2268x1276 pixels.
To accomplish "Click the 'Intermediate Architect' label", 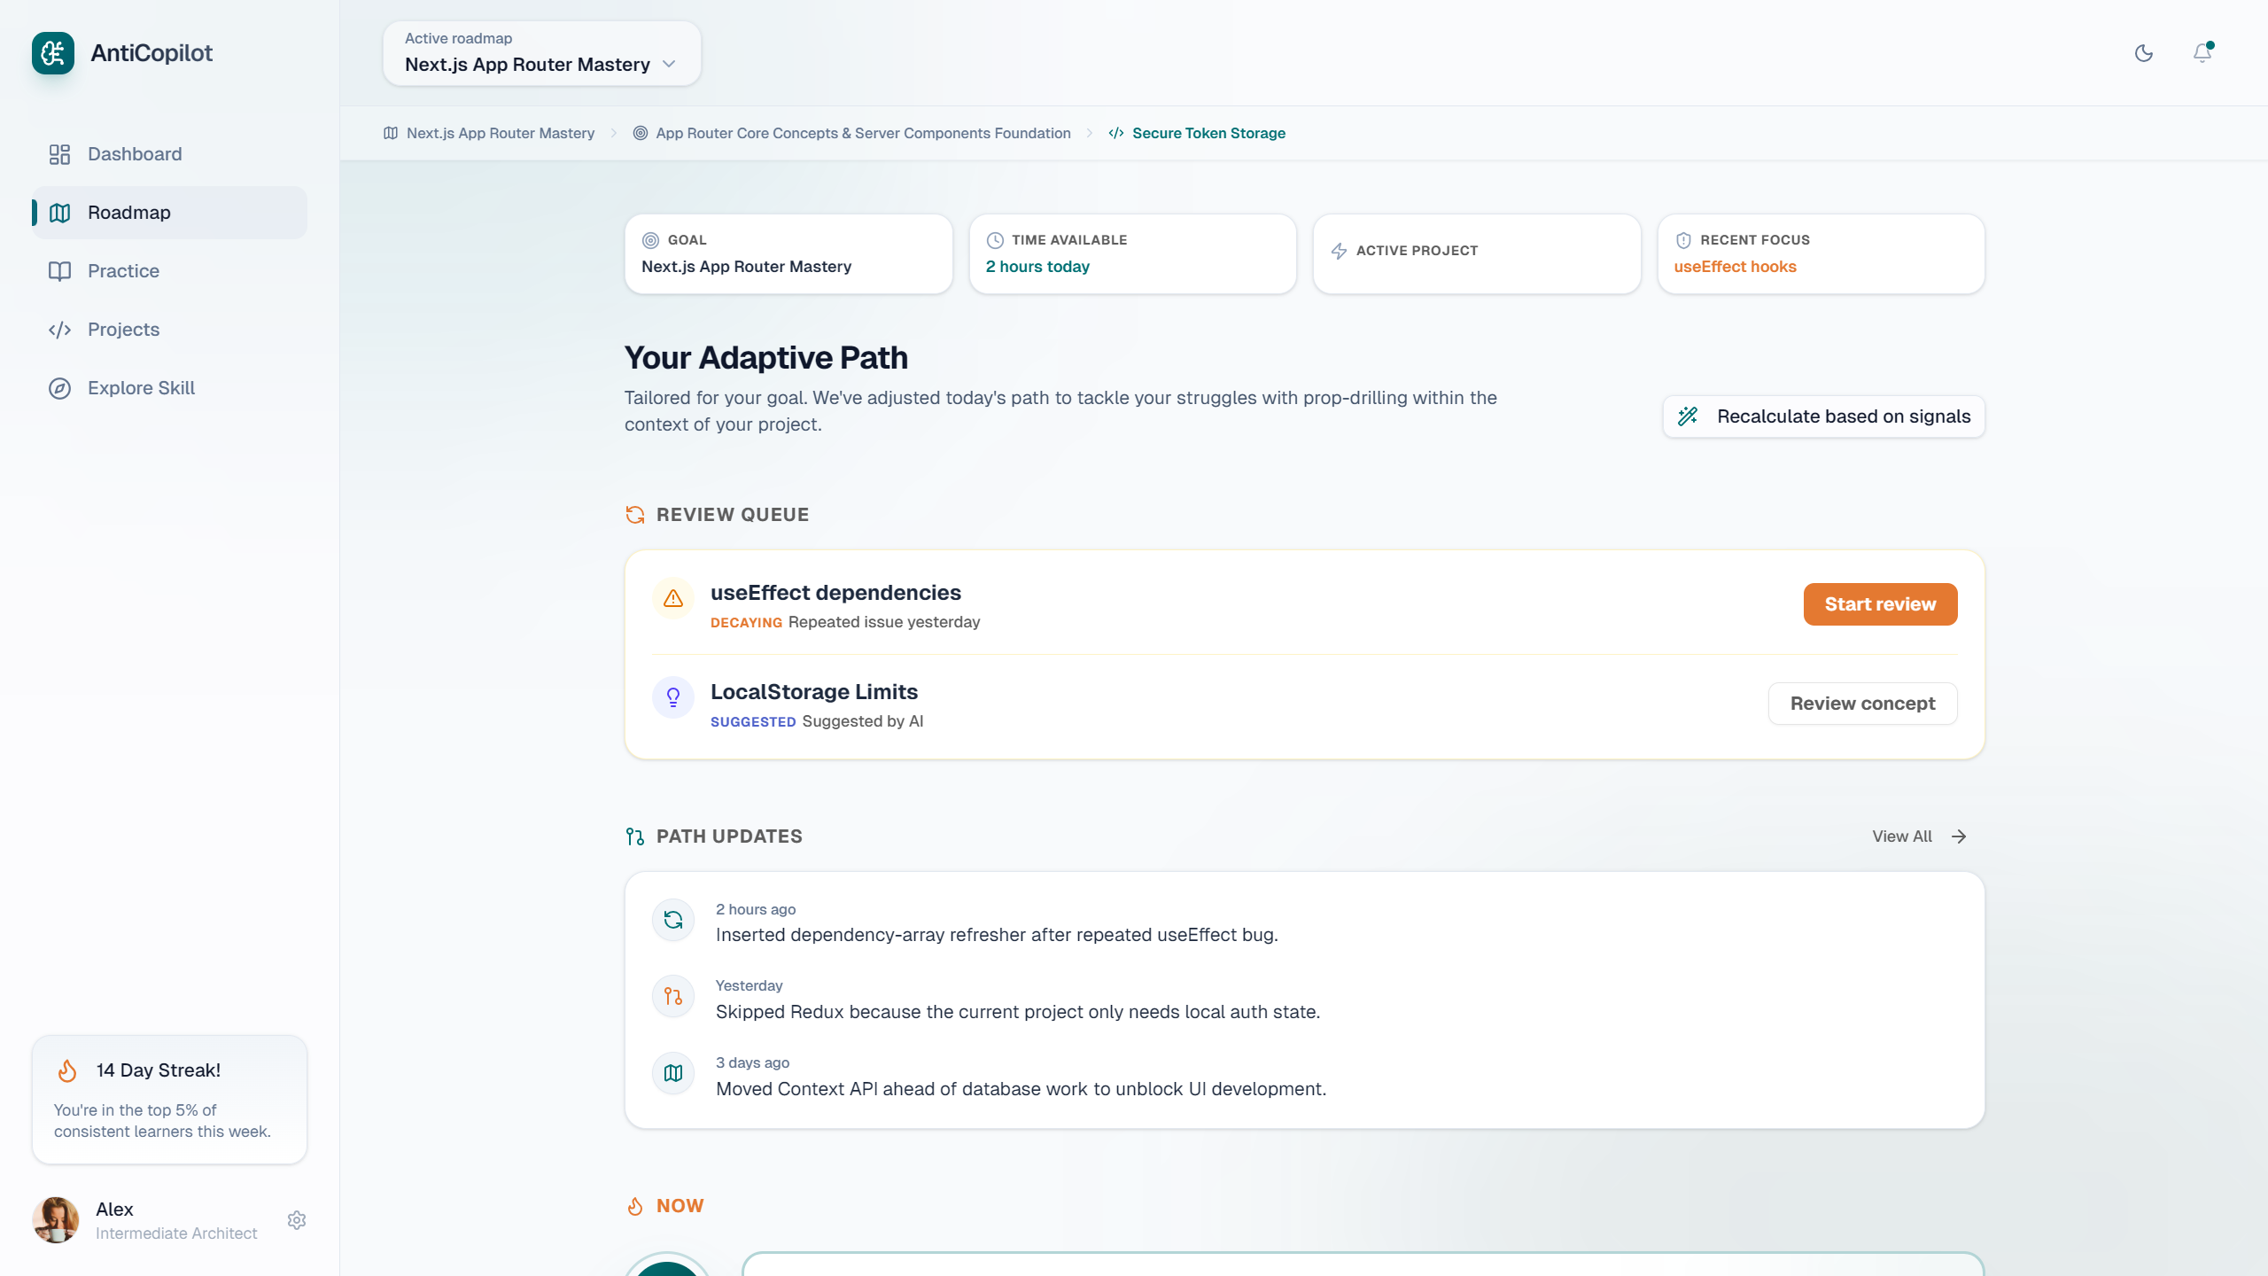I will point(176,1233).
